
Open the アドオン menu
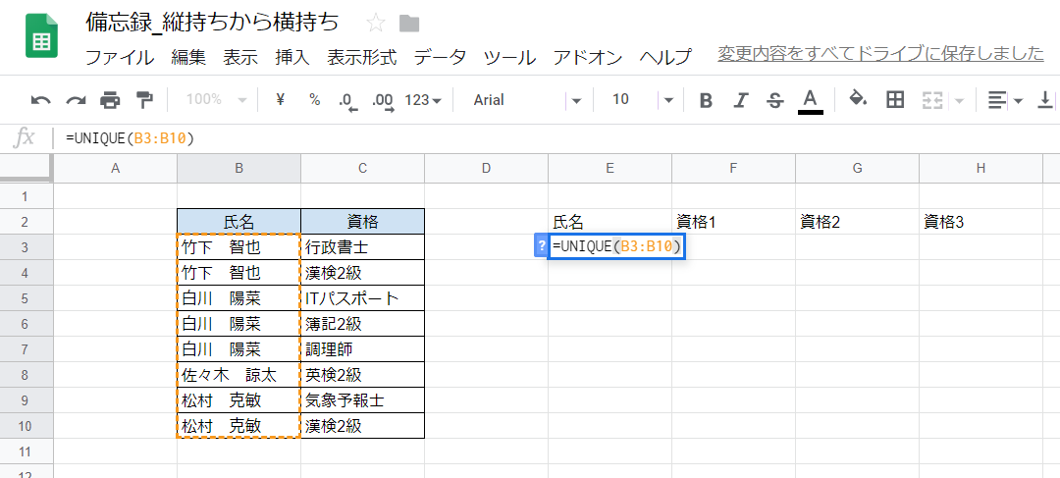coord(588,58)
